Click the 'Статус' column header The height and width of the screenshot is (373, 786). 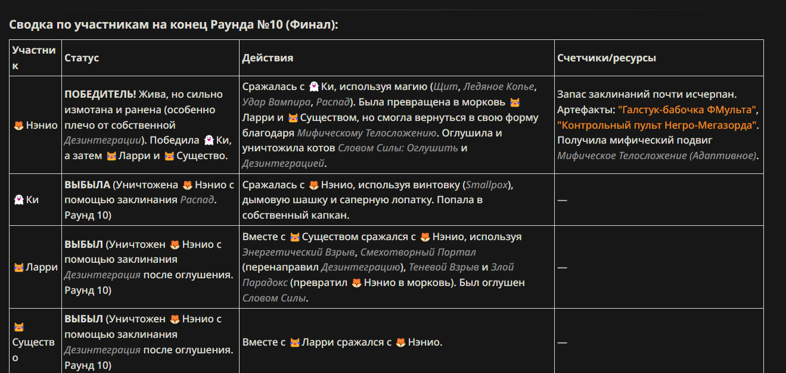click(x=82, y=58)
